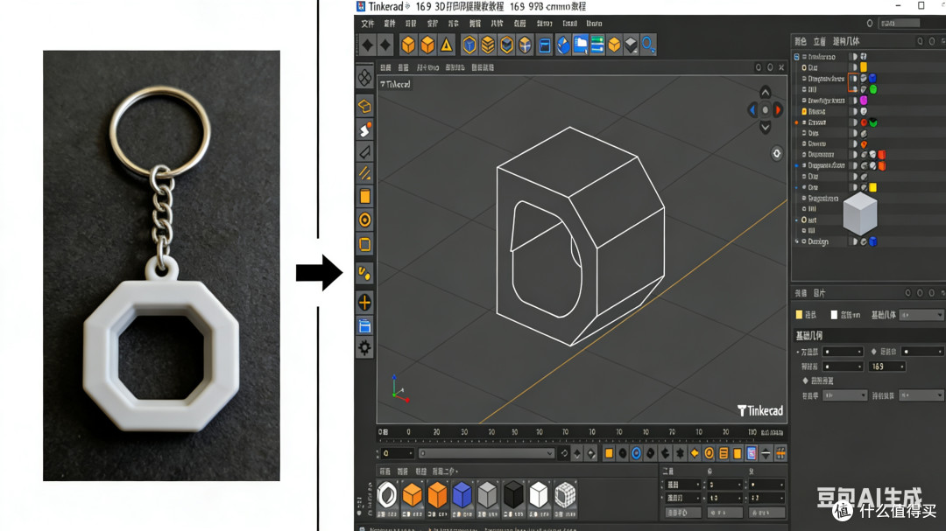Click the last button at bottom of coordinate panel
946x531 pixels.
click(x=766, y=513)
